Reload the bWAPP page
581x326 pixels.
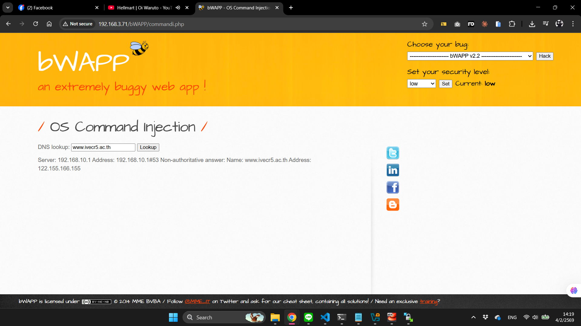pos(35,24)
